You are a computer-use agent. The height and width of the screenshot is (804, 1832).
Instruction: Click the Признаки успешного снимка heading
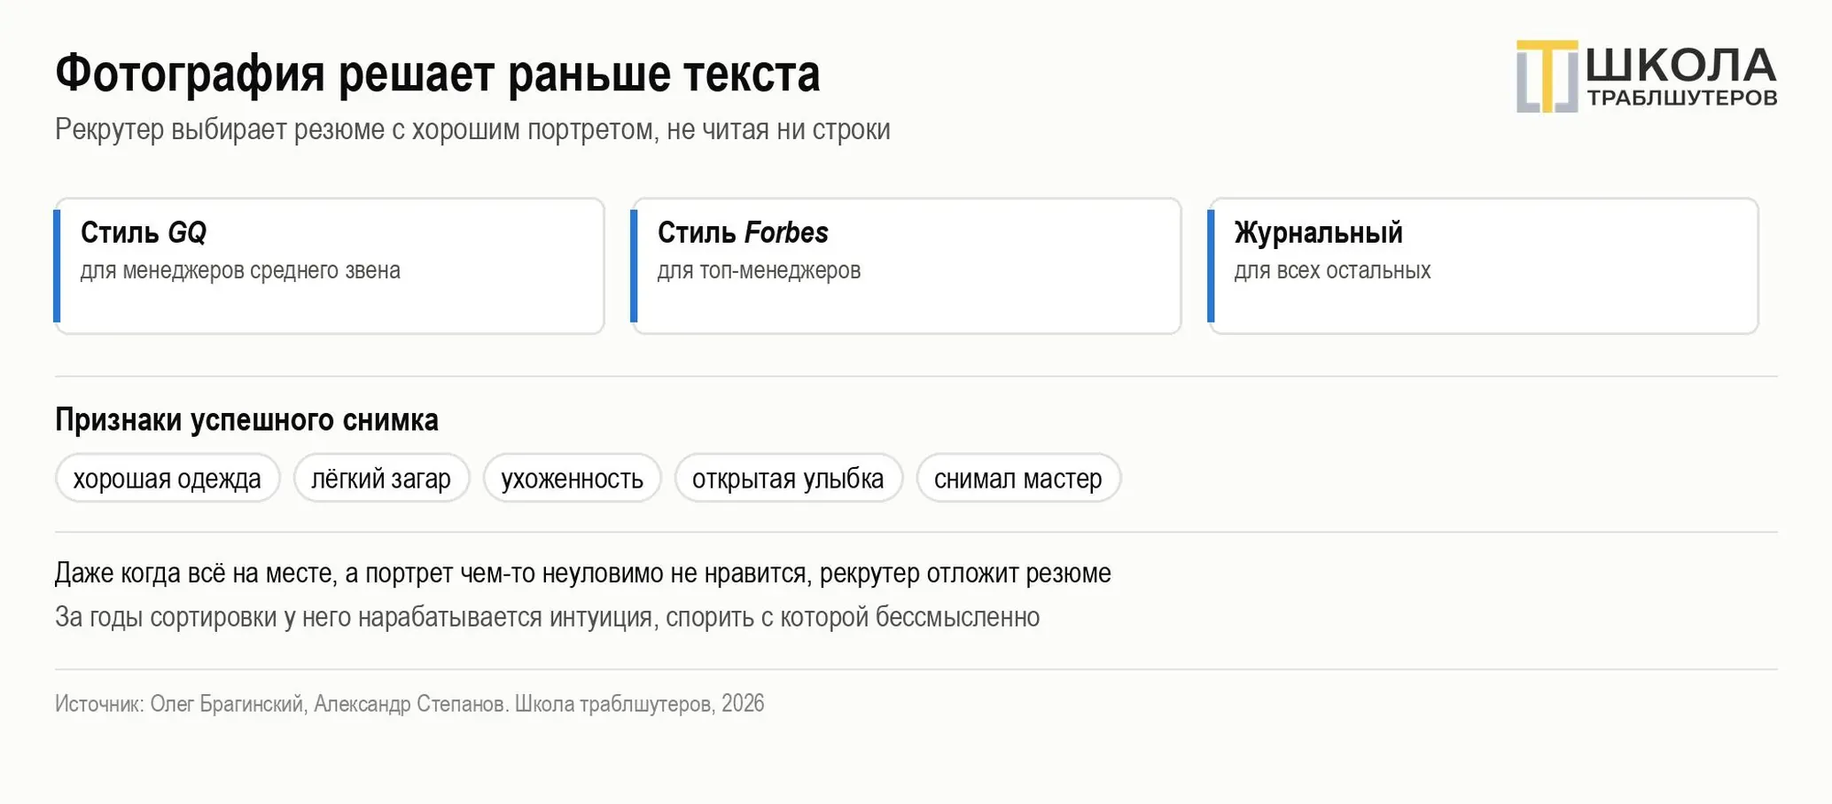click(x=246, y=419)
